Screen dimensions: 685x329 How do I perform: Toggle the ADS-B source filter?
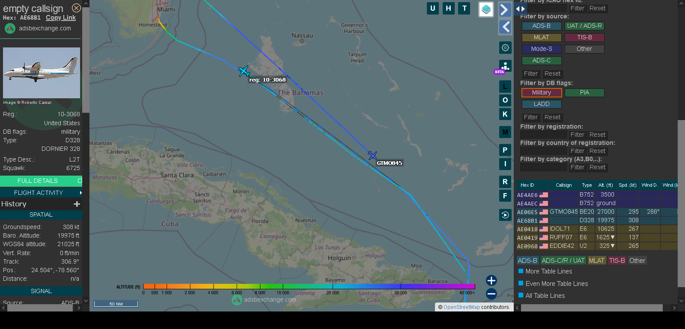tap(542, 26)
